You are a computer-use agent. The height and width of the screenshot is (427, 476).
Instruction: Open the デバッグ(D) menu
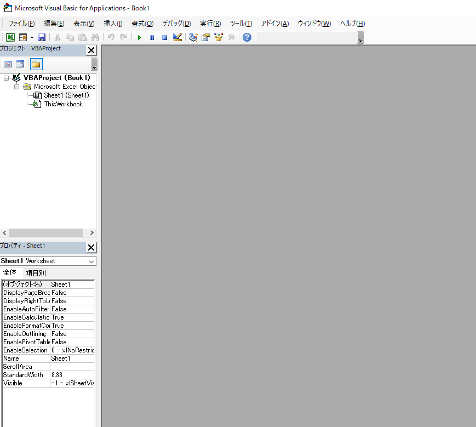click(176, 24)
